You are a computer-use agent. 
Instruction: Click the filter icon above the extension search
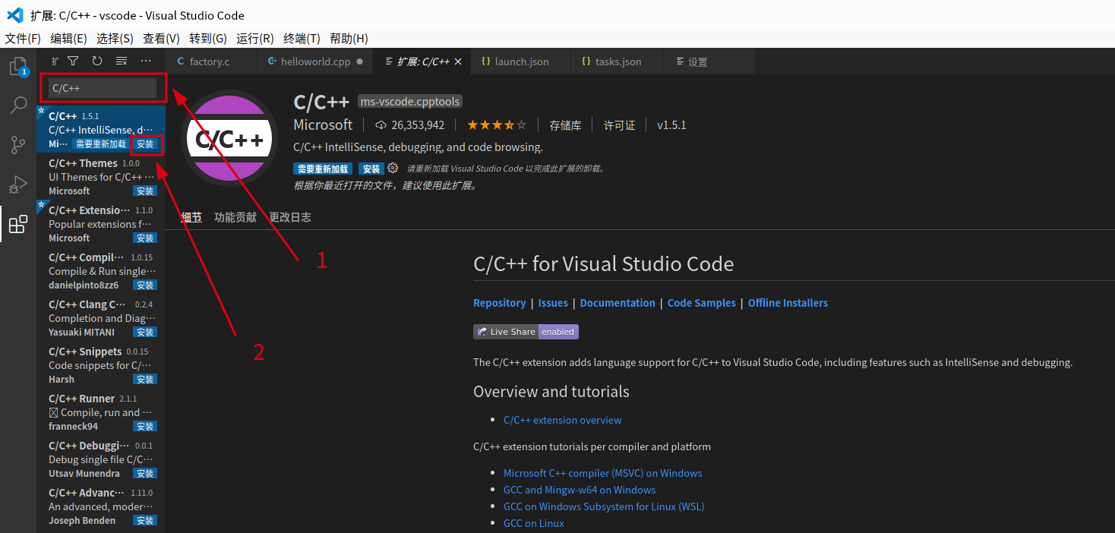73,61
